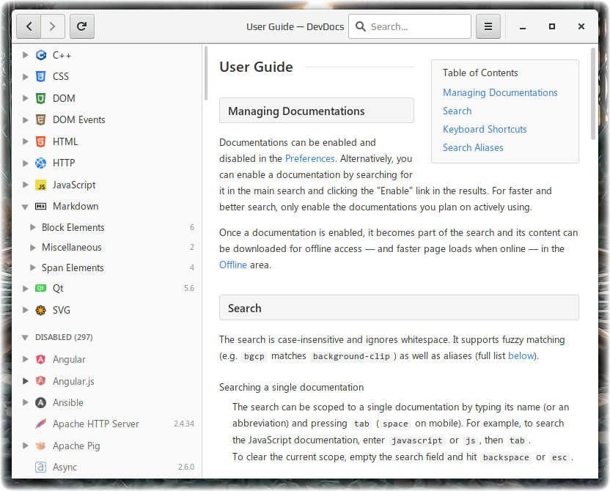This screenshot has width=610, height=491.
Task: Jump to Search Aliases section
Action: (x=473, y=147)
